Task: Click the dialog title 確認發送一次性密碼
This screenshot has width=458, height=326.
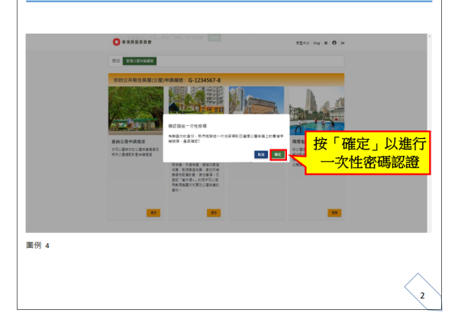Action: coord(188,126)
